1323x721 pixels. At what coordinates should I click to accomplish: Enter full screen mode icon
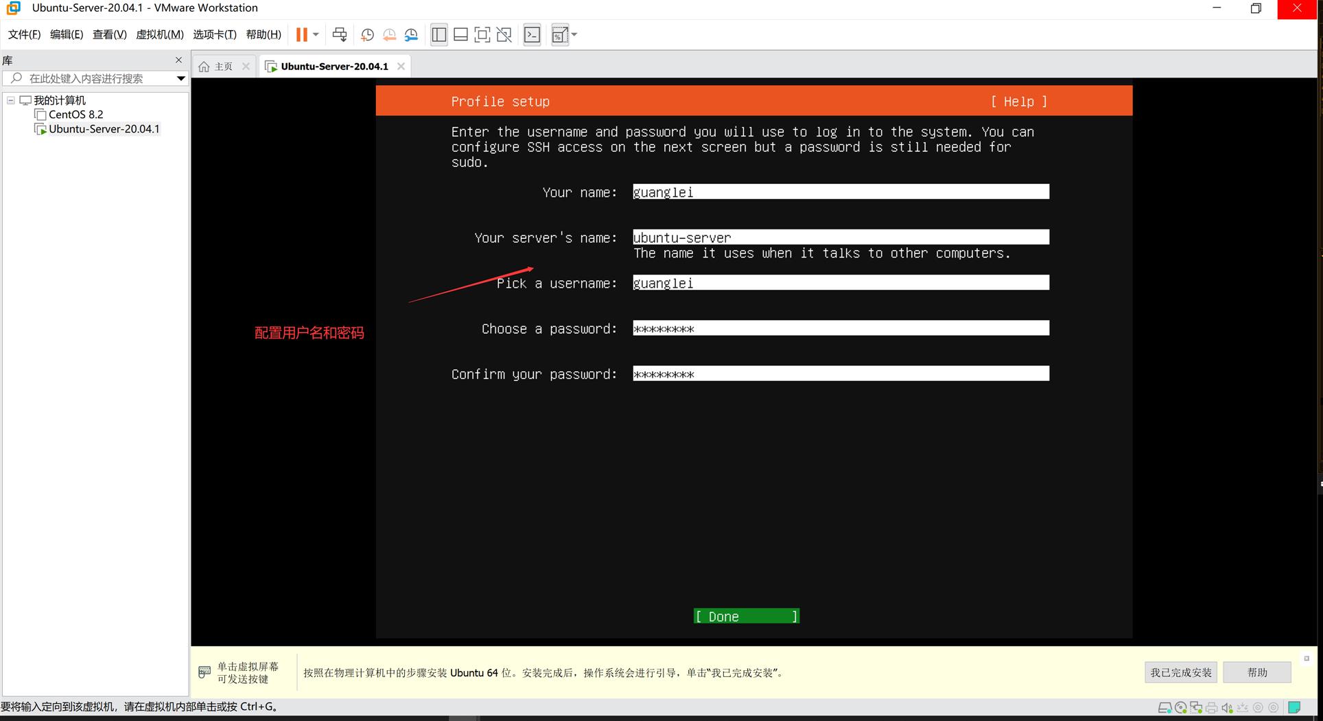point(482,34)
